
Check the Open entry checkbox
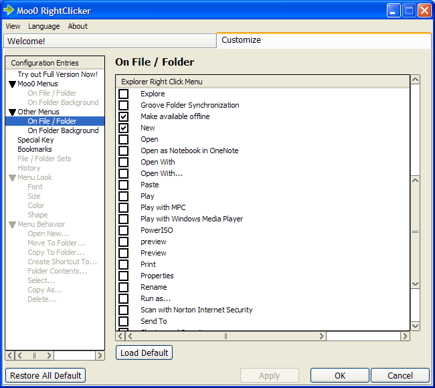point(123,139)
